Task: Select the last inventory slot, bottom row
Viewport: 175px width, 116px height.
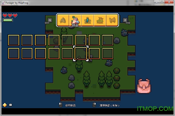Action: pos(108,53)
